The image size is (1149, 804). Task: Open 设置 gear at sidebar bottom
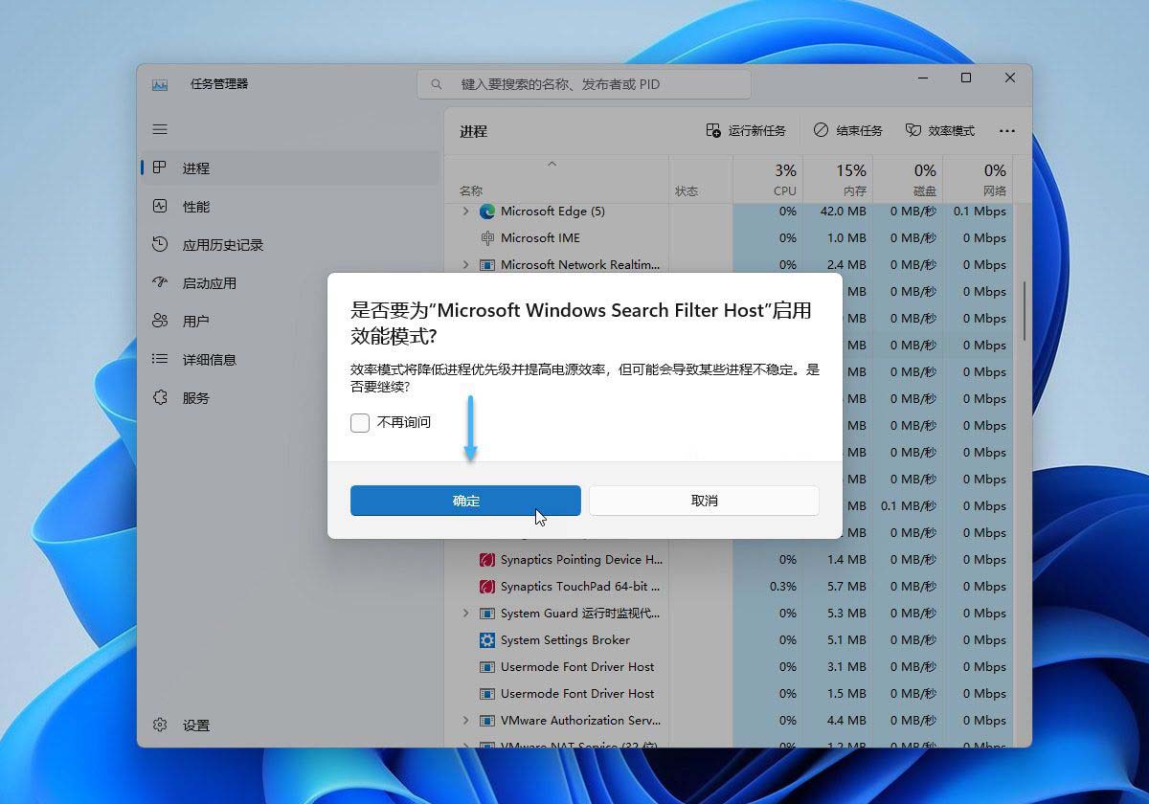160,726
